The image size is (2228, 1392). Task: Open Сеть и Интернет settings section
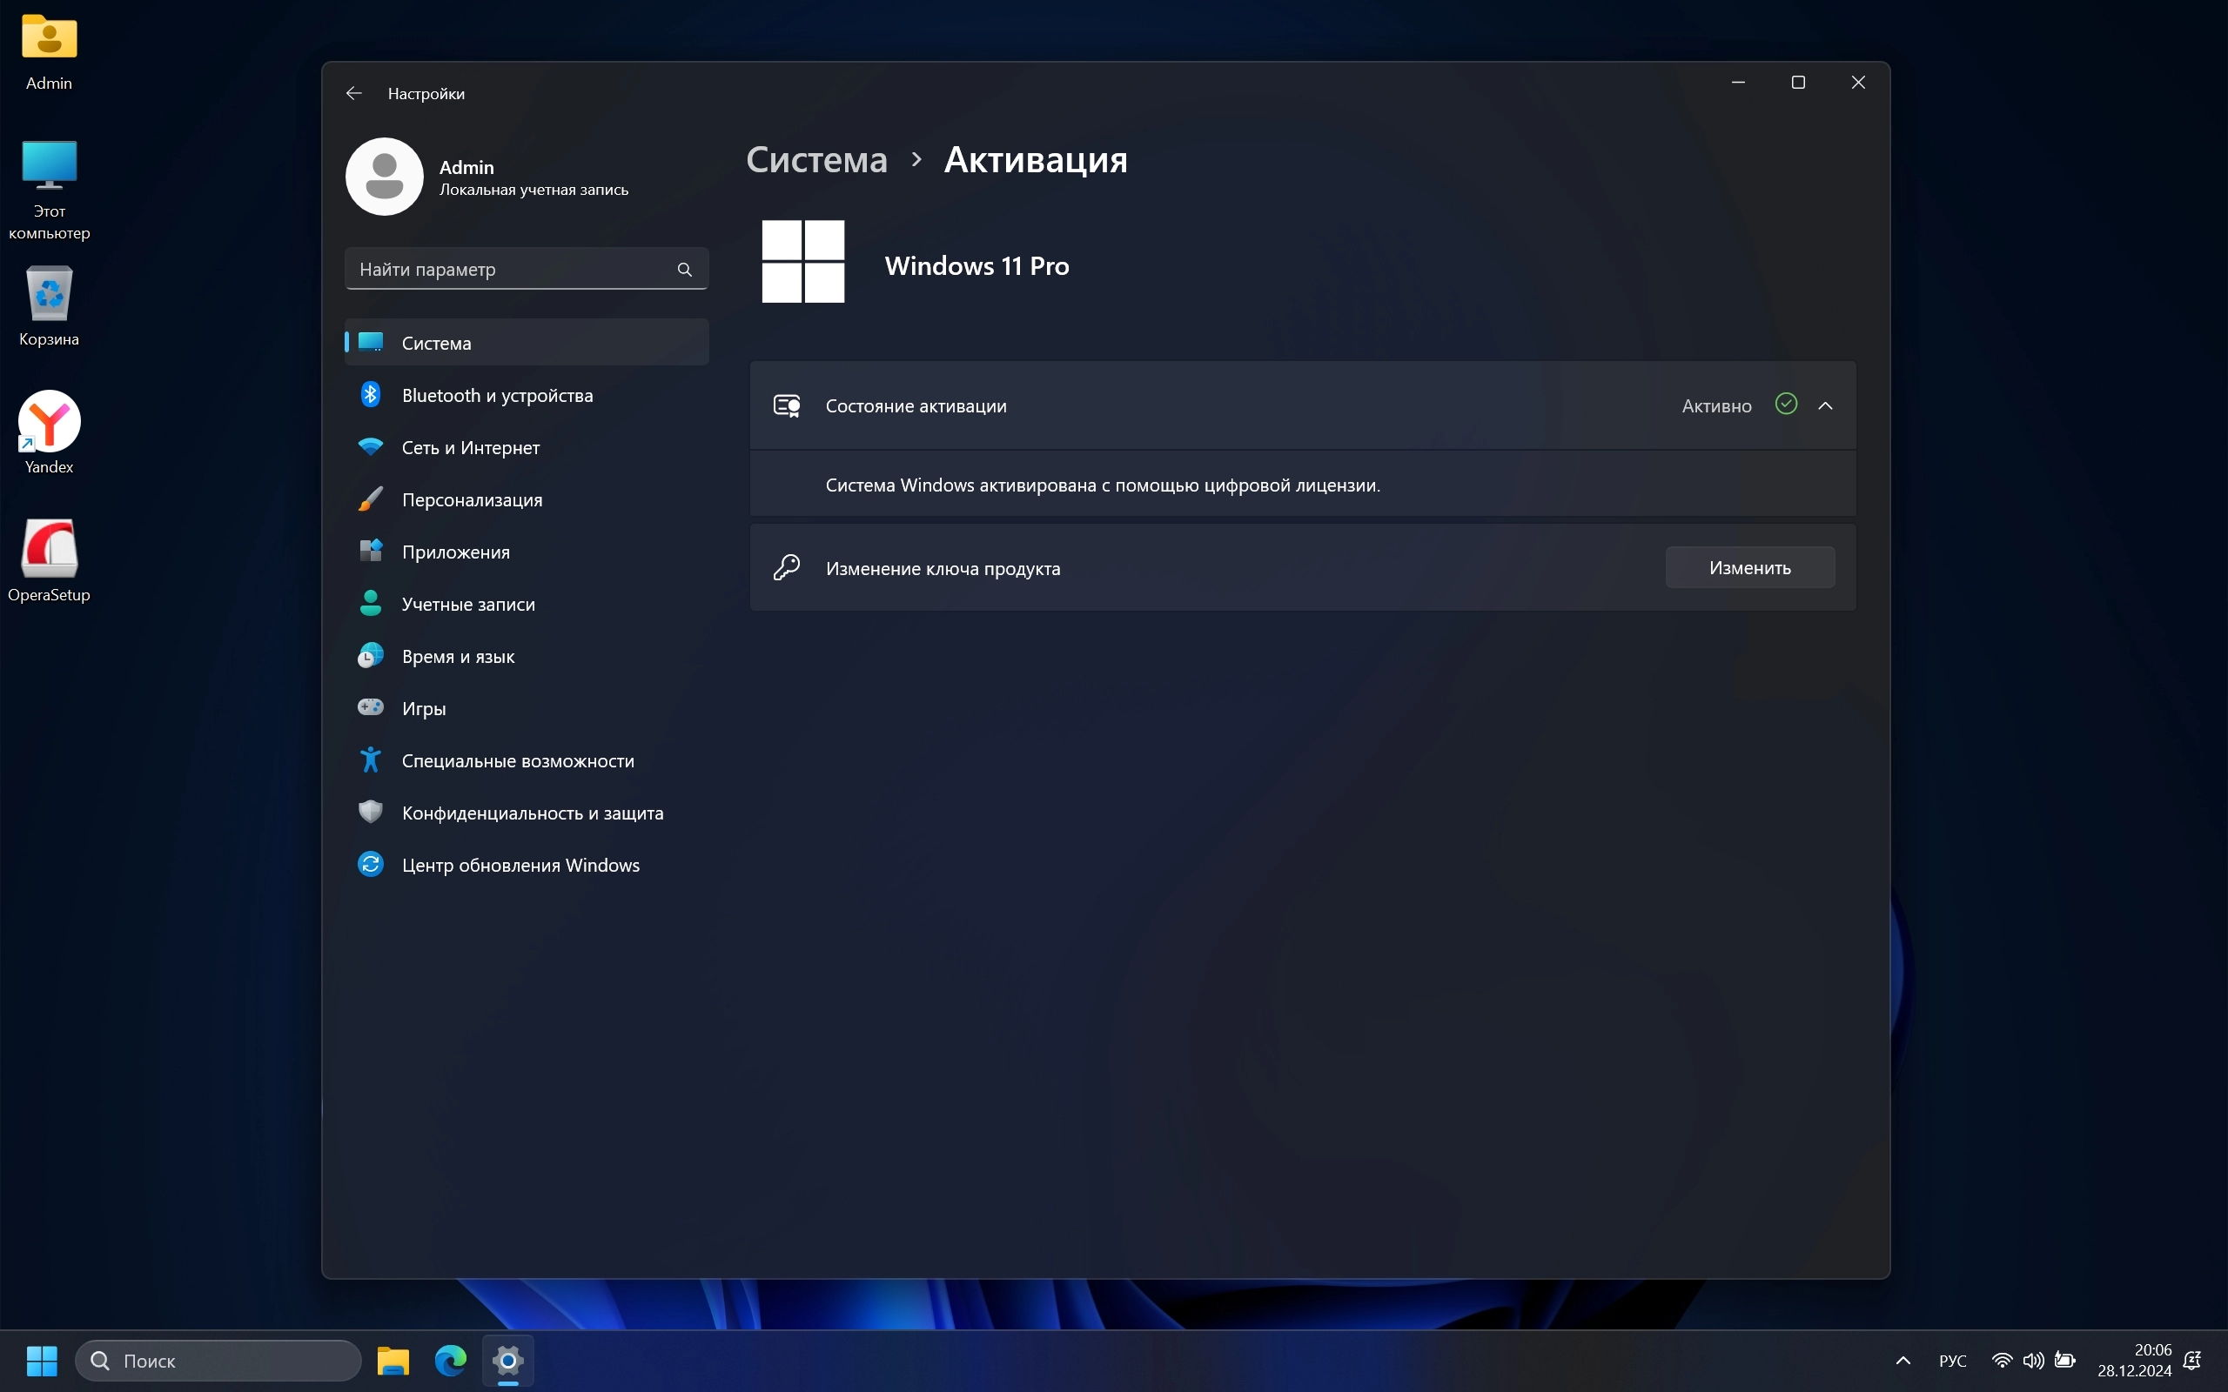[x=471, y=447]
